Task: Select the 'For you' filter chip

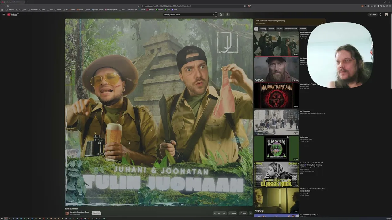Action: [x=279, y=29]
